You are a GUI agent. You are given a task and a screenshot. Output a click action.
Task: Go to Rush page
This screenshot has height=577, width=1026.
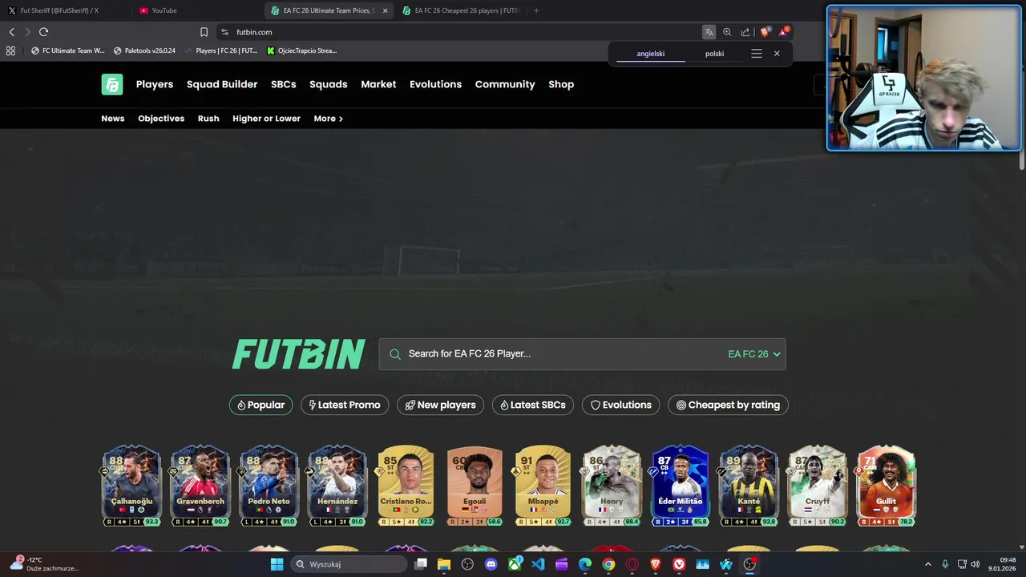[x=208, y=119]
